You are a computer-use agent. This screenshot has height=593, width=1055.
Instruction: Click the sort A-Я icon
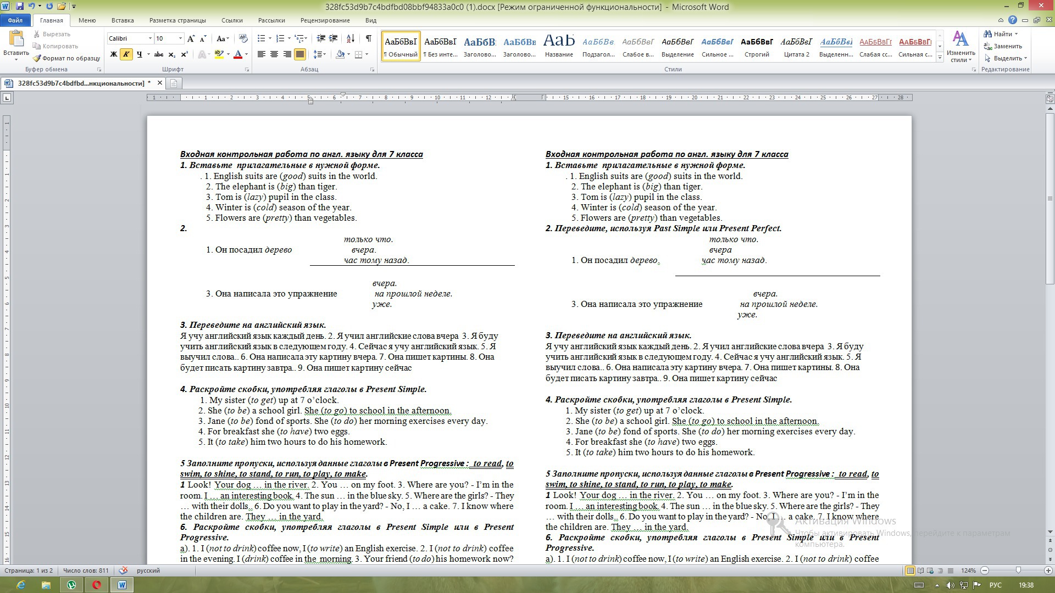pyautogui.click(x=350, y=38)
